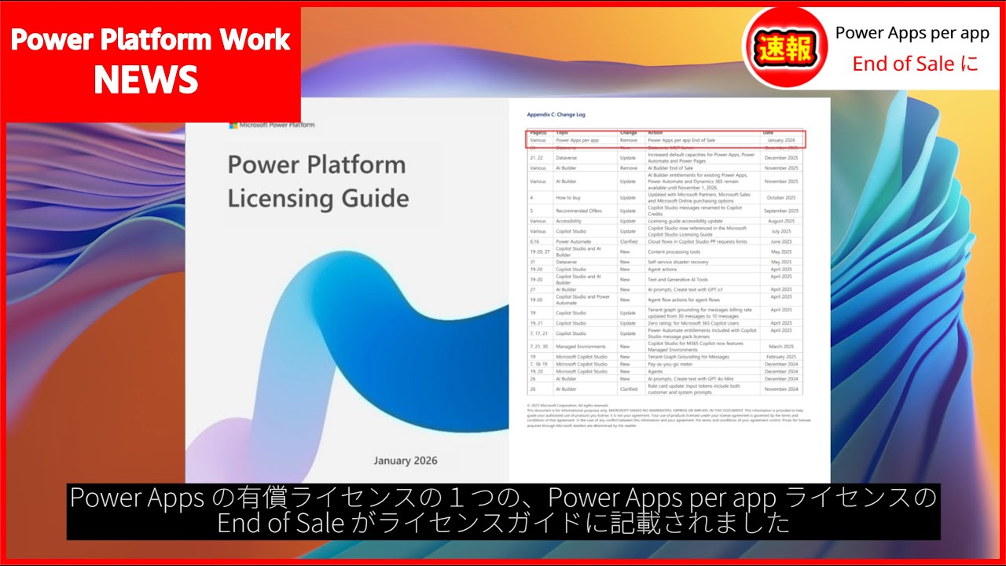
Task: Click the red End of Sale に headline
Action: pos(916,64)
